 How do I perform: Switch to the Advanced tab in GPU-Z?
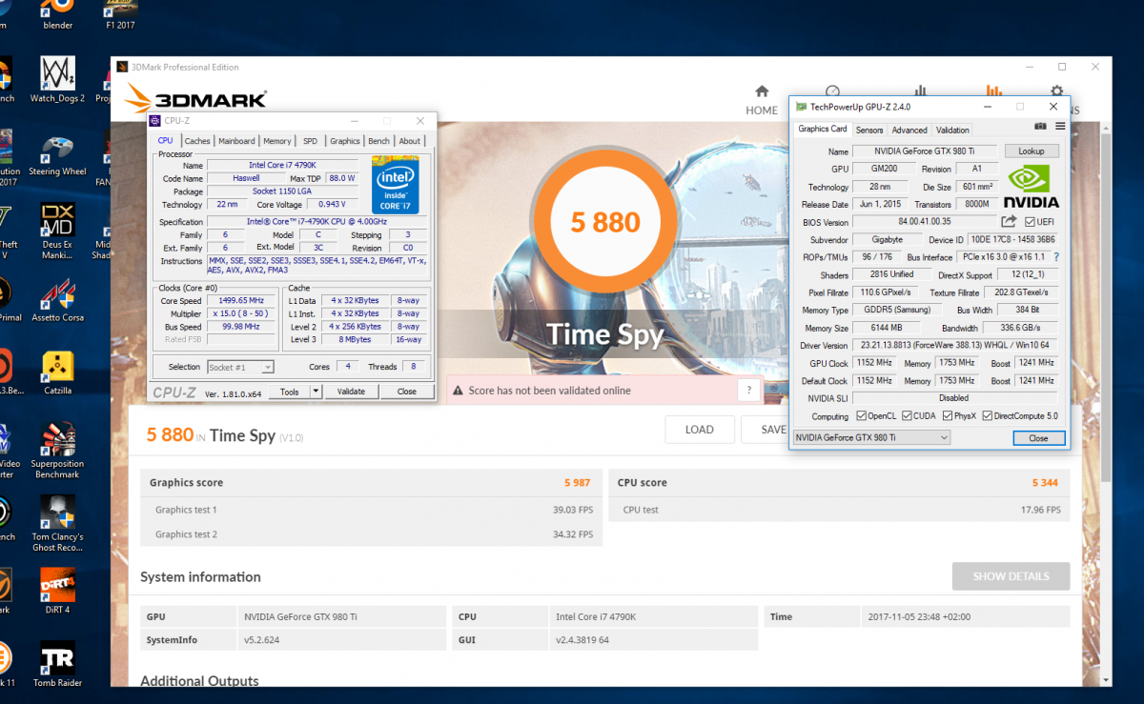click(x=909, y=131)
